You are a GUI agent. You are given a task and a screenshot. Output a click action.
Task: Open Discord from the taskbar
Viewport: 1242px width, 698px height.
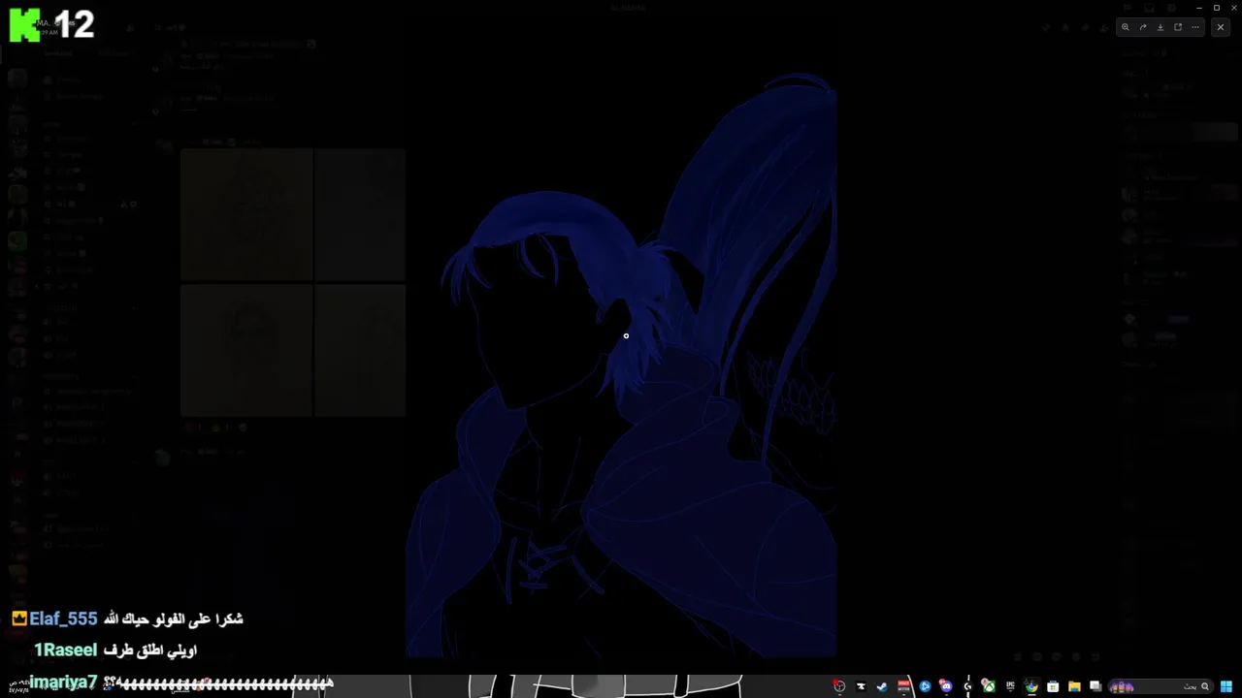click(946, 686)
